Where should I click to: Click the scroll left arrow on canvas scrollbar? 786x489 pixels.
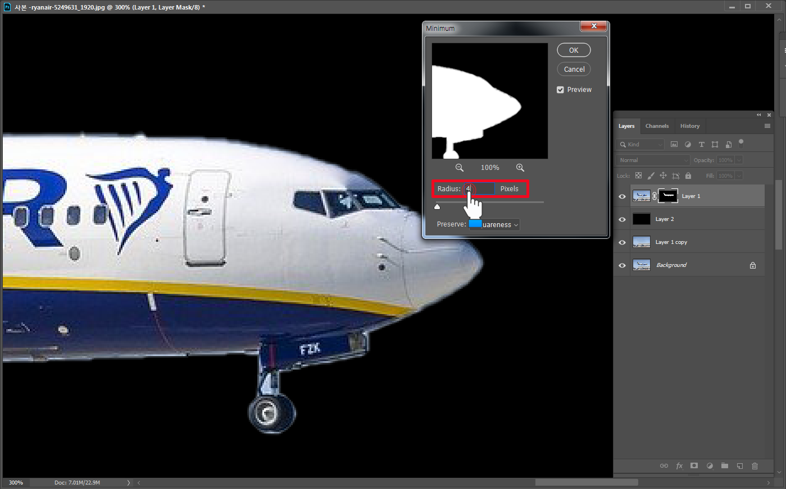point(139,482)
